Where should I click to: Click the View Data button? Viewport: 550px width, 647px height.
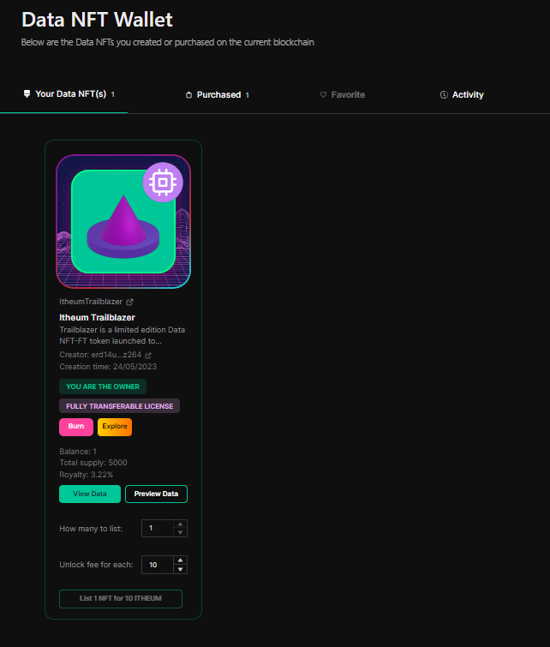[90, 494]
